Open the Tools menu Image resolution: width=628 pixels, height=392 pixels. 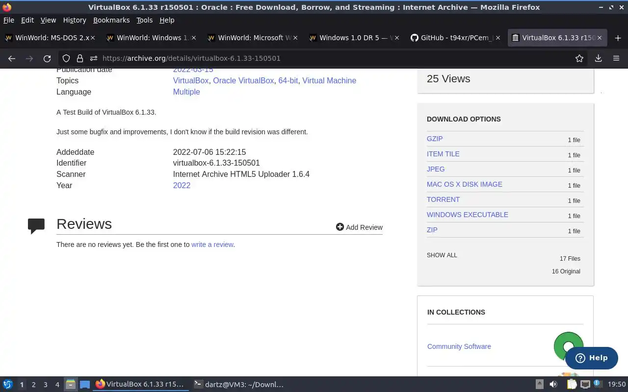[x=145, y=20]
